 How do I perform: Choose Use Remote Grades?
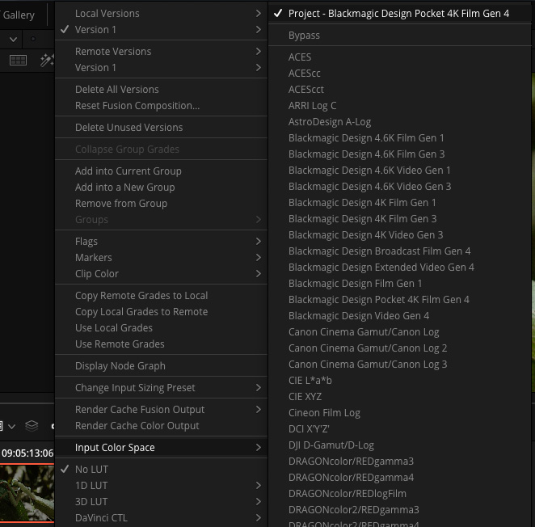pos(161,344)
